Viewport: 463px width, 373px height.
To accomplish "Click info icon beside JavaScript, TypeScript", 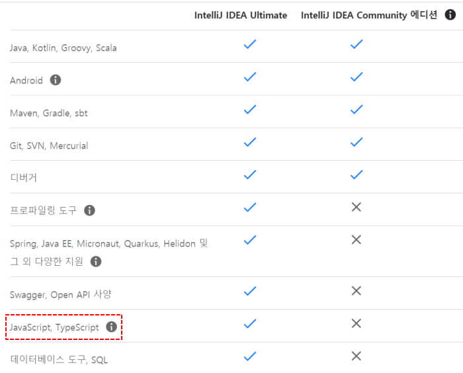I will [x=111, y=327].
